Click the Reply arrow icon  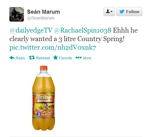coord(12,58)
